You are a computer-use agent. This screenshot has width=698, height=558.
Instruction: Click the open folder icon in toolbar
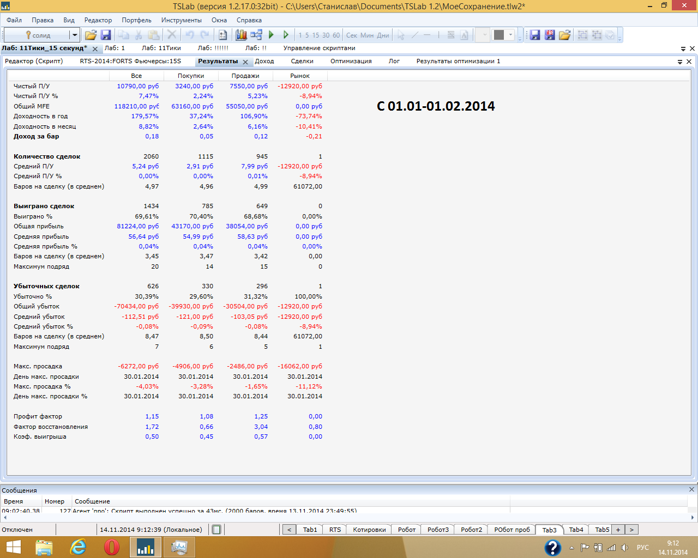tap(91, 35)
